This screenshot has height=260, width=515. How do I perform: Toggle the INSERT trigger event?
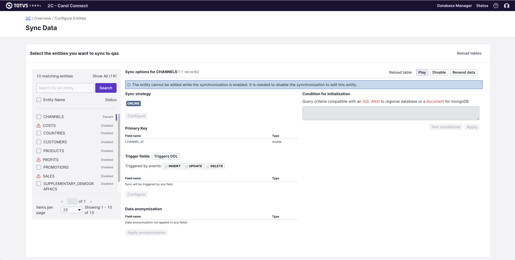(x=172, y=166)
